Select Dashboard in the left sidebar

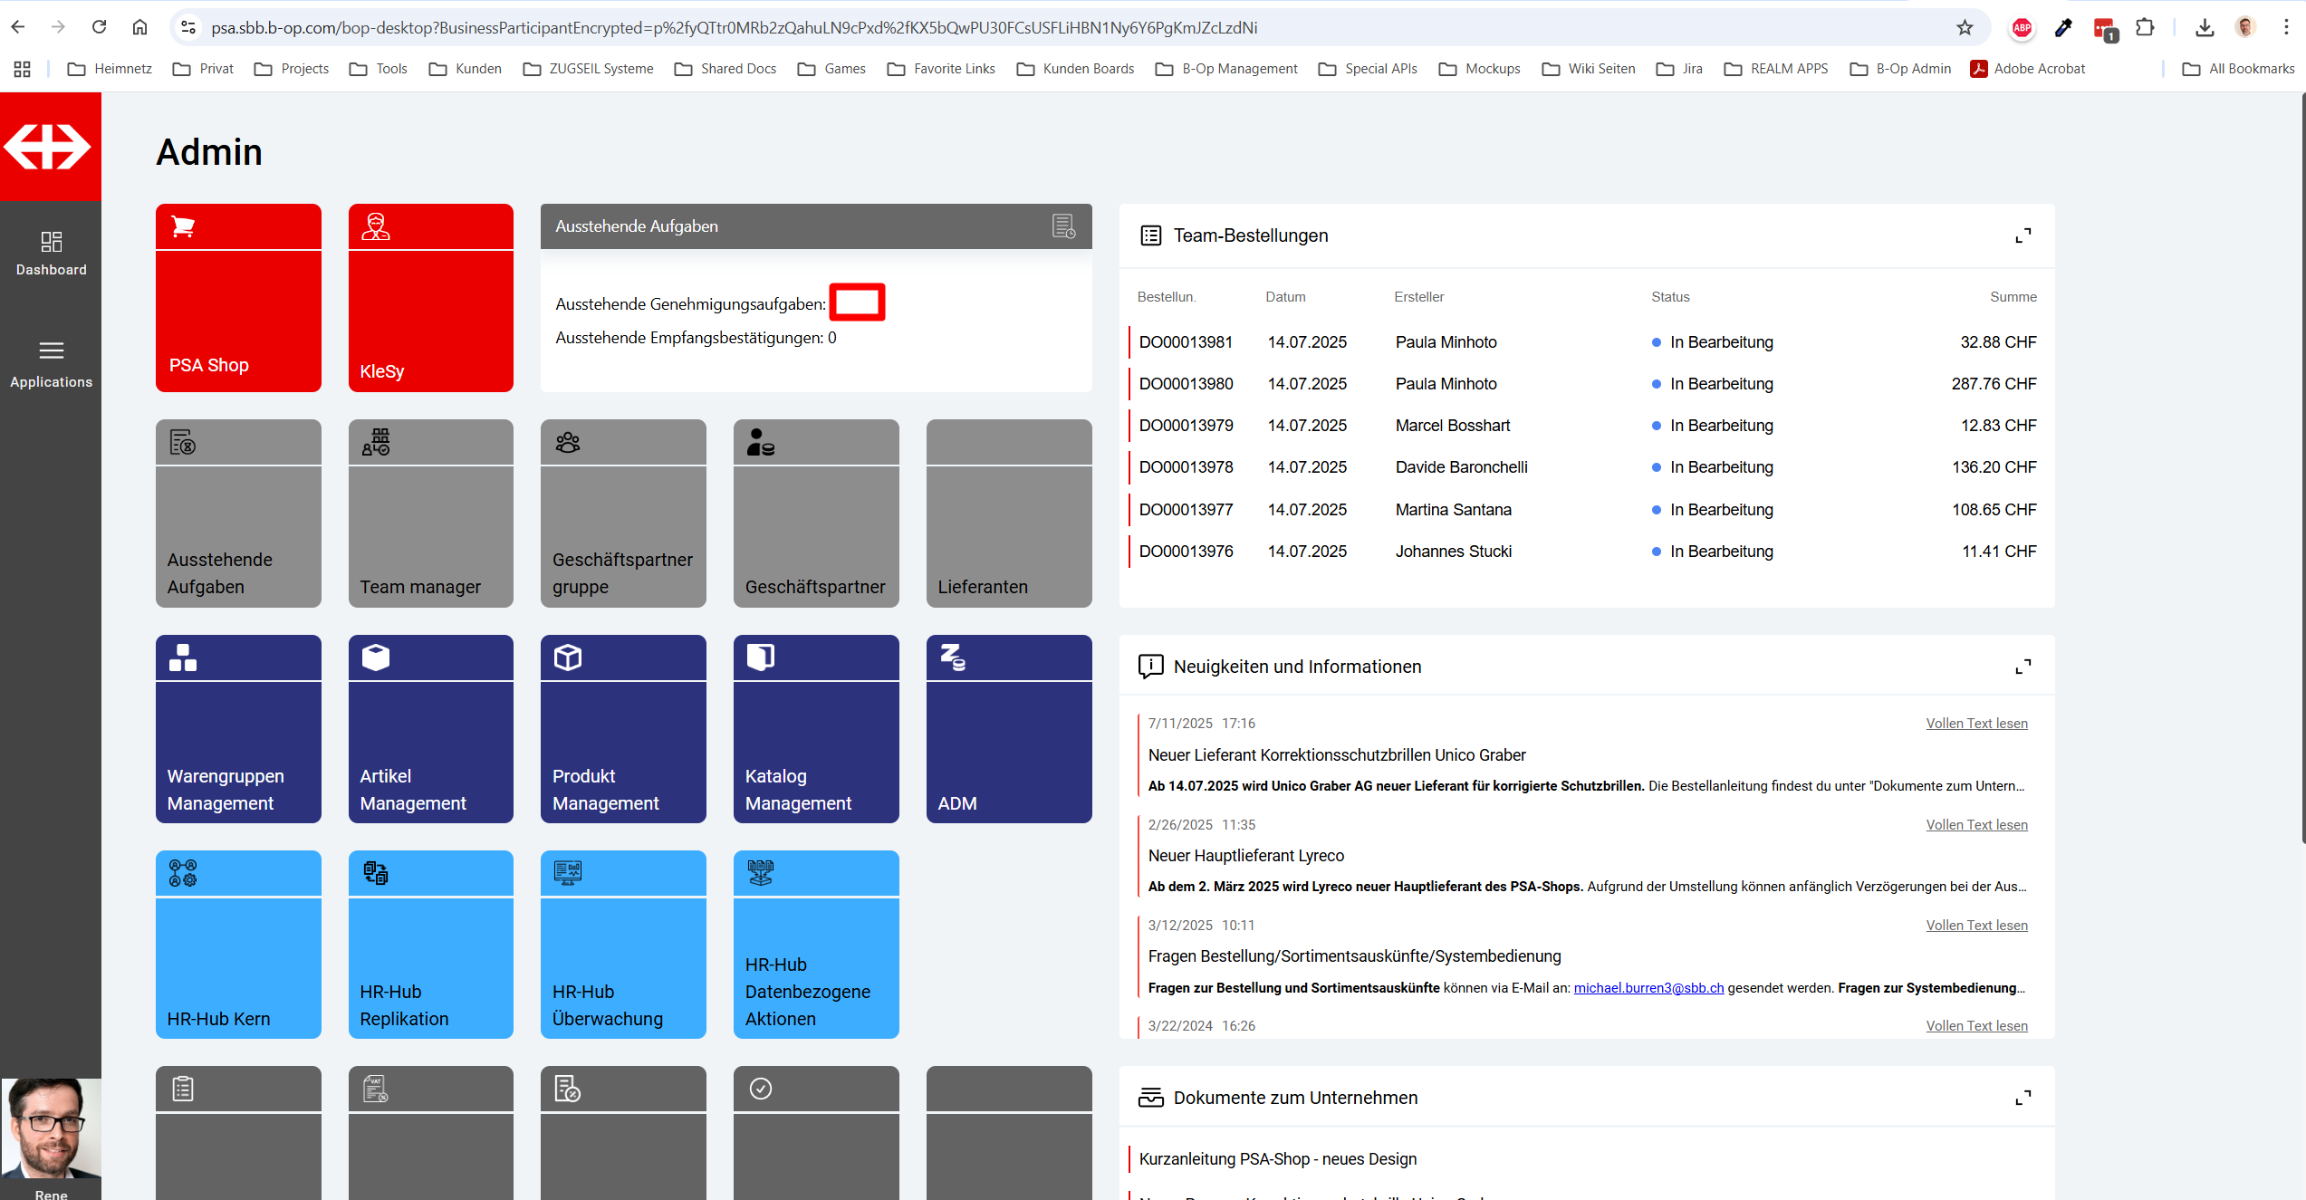click(x=51, y=253)
